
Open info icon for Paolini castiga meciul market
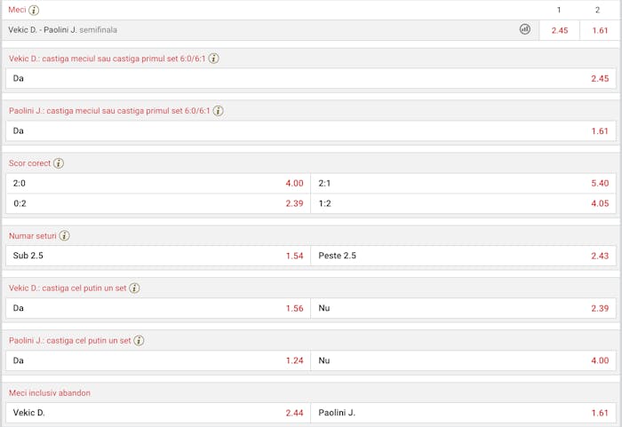(x=219, y=111)
